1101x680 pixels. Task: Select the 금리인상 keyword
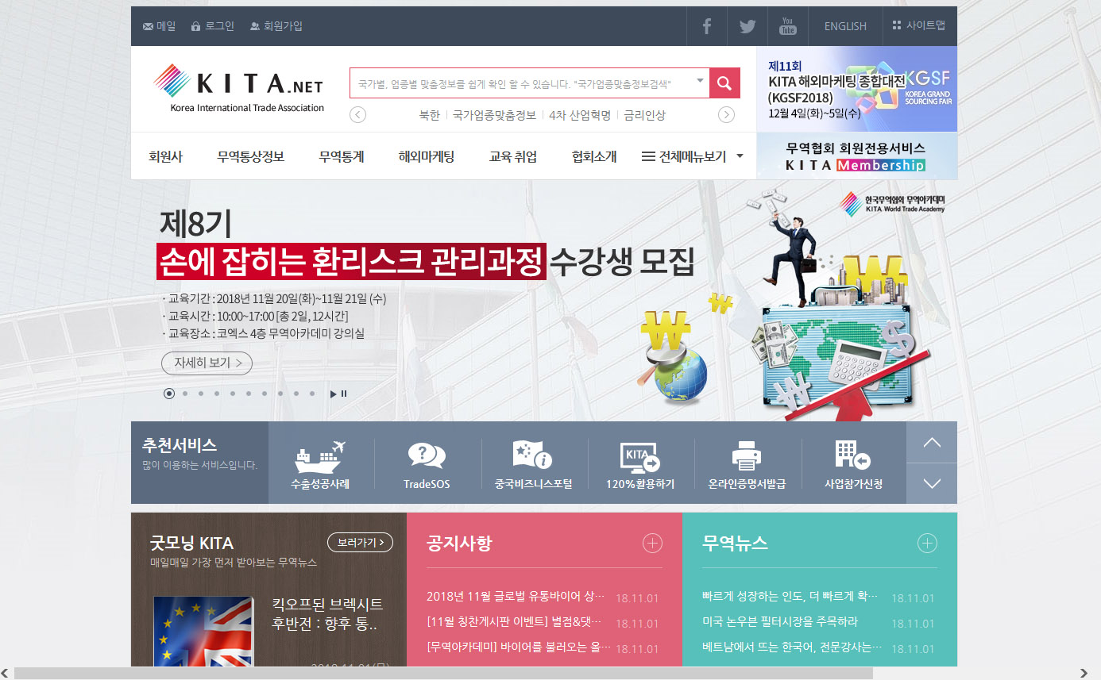pos(644,115)
